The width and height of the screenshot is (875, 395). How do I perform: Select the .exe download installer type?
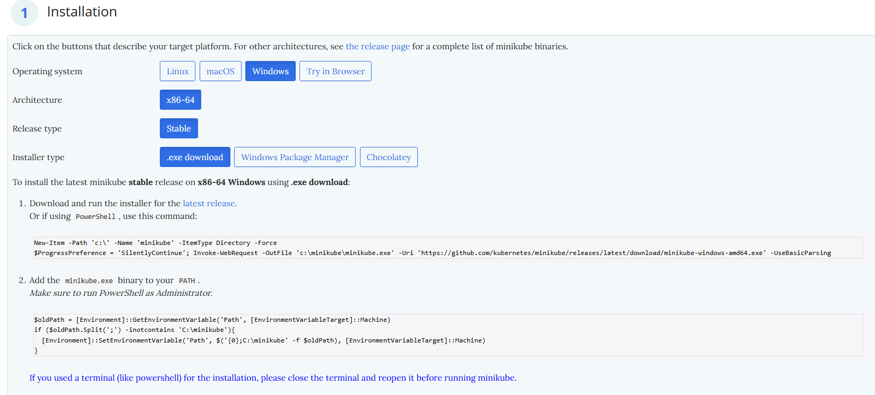point(195,157)
